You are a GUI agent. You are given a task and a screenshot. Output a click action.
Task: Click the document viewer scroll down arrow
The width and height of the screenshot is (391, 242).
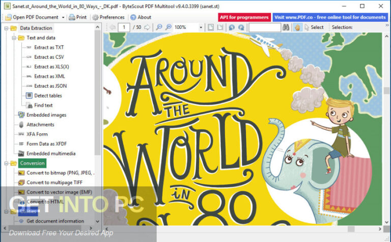click(386, 222)
